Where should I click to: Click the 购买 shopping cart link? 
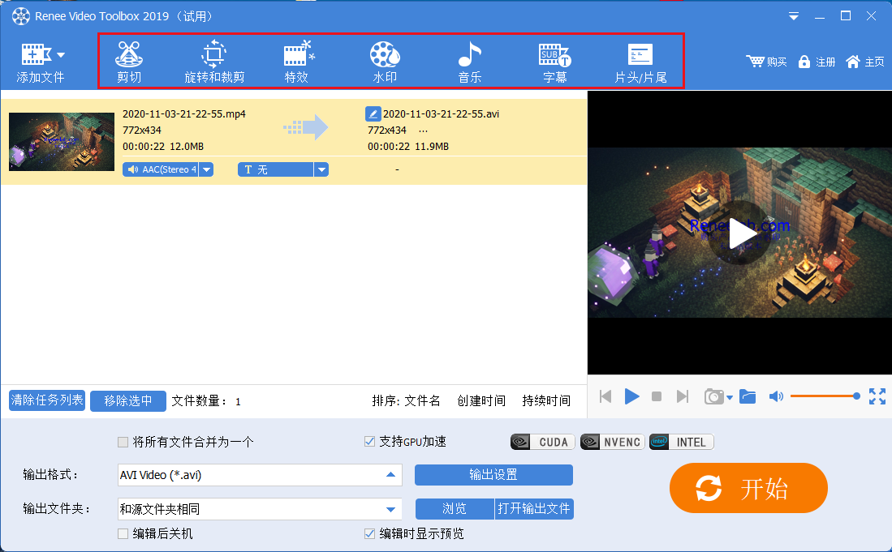tap(766, 62)
